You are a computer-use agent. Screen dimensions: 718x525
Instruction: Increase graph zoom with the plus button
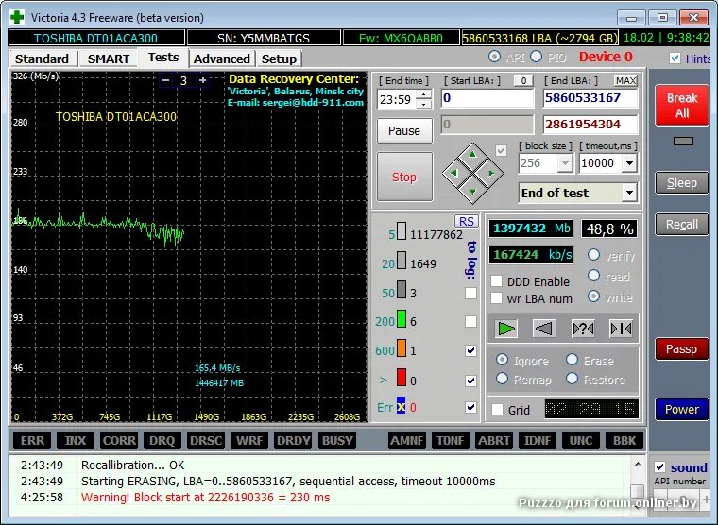pos(202,80)
